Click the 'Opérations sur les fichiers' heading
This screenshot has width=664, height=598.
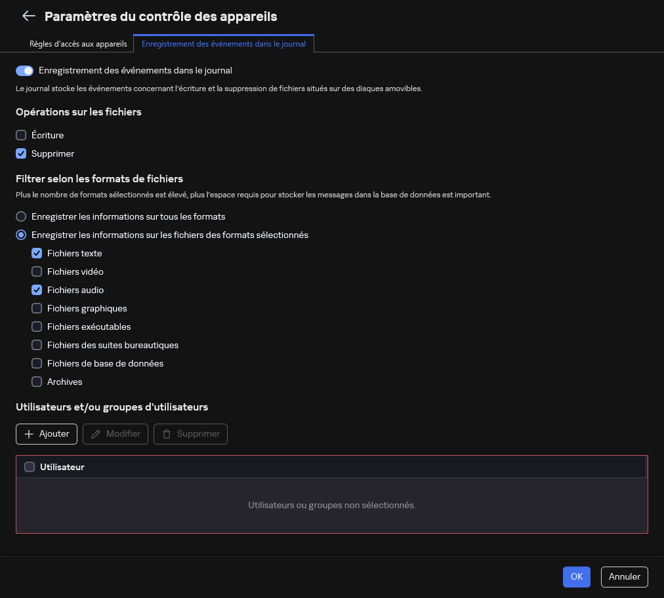(79, 111)
